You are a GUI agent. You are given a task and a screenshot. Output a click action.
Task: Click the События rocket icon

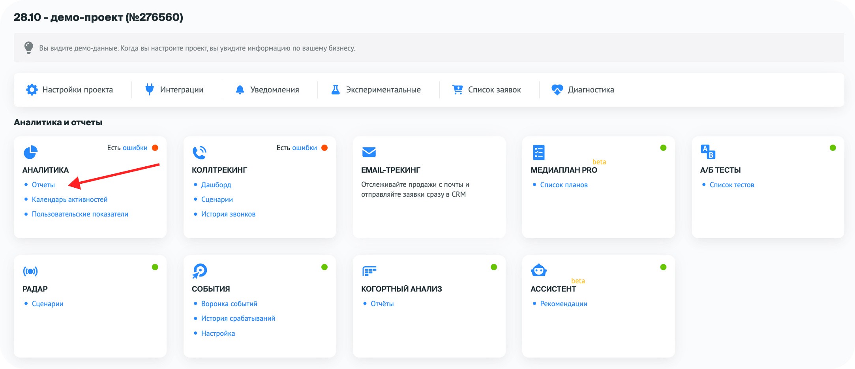(199, 271)
